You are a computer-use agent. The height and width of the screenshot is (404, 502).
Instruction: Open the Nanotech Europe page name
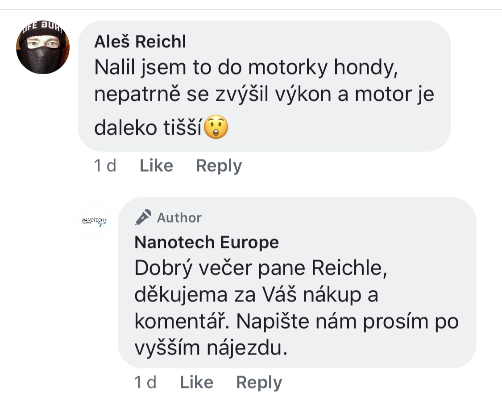[207, 243]
